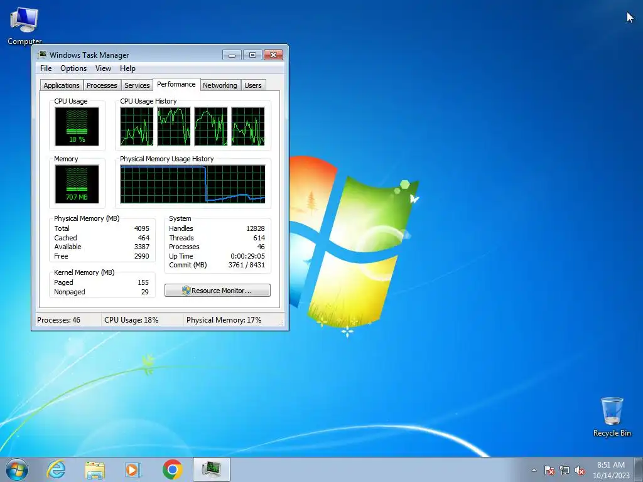Screen dimensions: 643x482
Task: Click the taskbar date 10/14/2023
Action: [x=611, y=476]
